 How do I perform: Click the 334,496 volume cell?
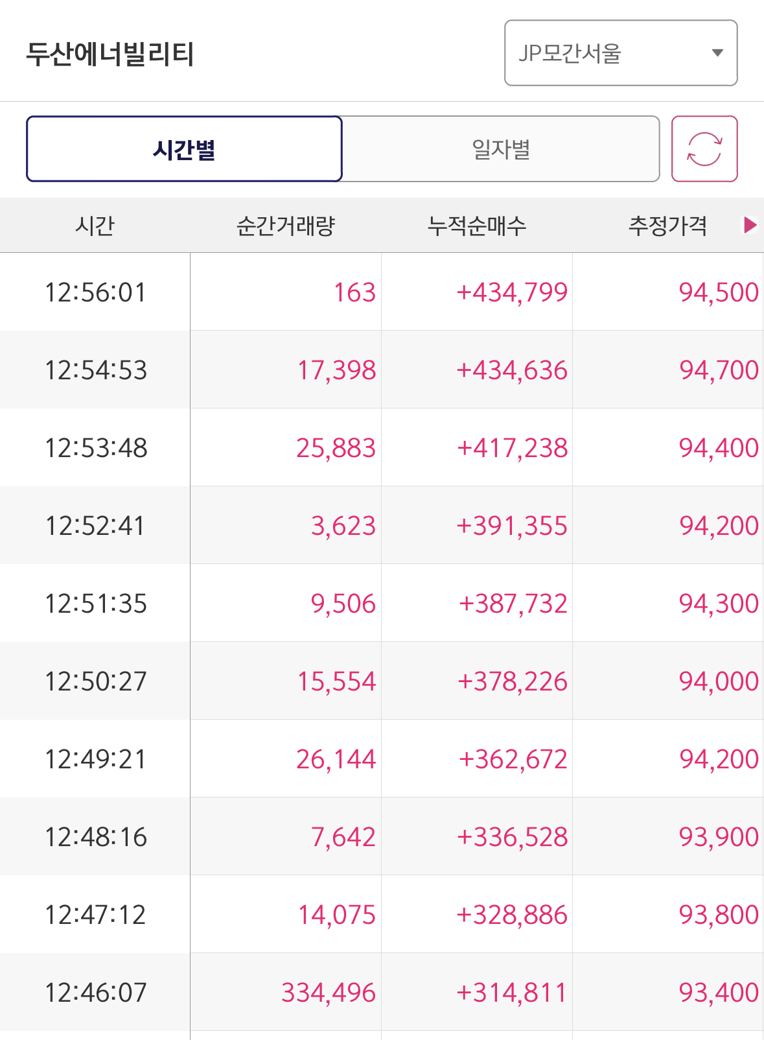(x=328, y=993)
